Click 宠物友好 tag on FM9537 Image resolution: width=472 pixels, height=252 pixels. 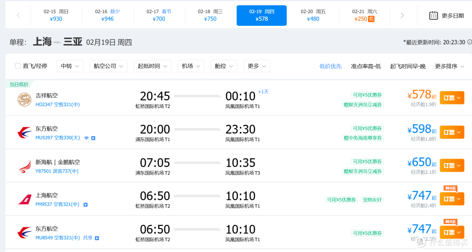tap(372, 200)
